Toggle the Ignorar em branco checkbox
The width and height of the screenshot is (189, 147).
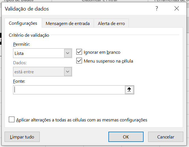79,52
